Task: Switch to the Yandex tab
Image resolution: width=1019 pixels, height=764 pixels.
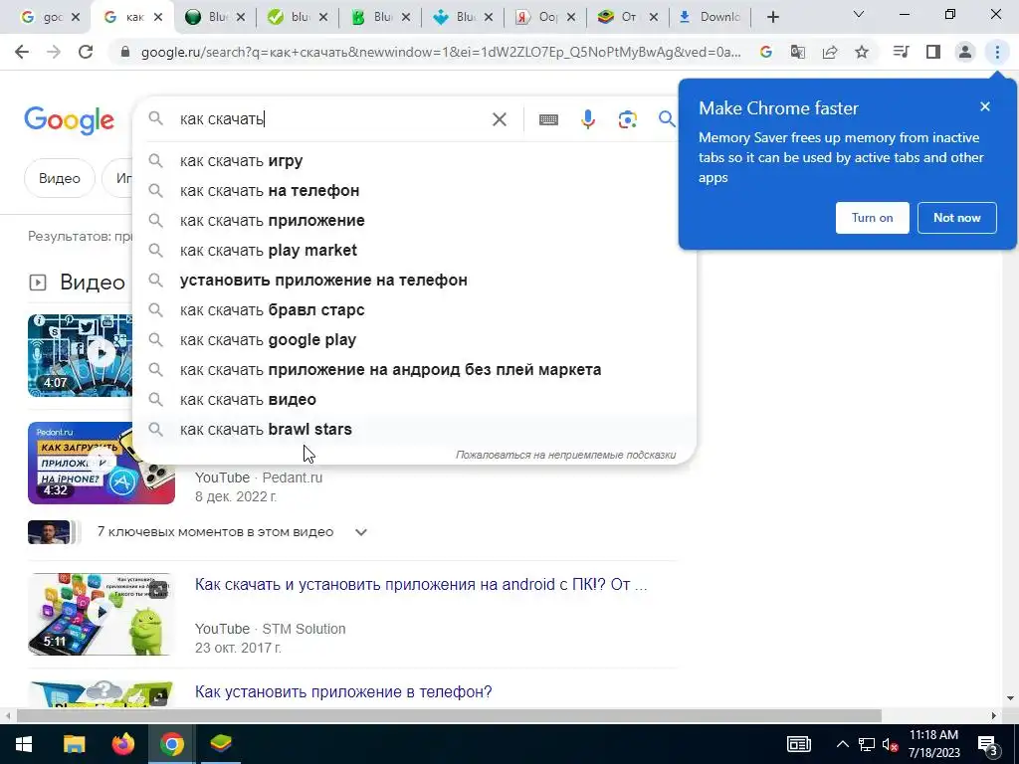Action: click(x=544, y=17)
